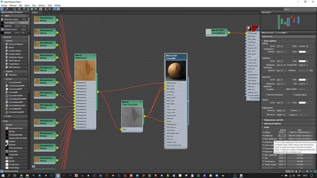
Task: Click Diffuse map button Map #1 MultiTexture
Action: (300, 133)
